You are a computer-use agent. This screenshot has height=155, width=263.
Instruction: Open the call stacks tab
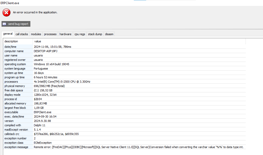tap(22, 34)
